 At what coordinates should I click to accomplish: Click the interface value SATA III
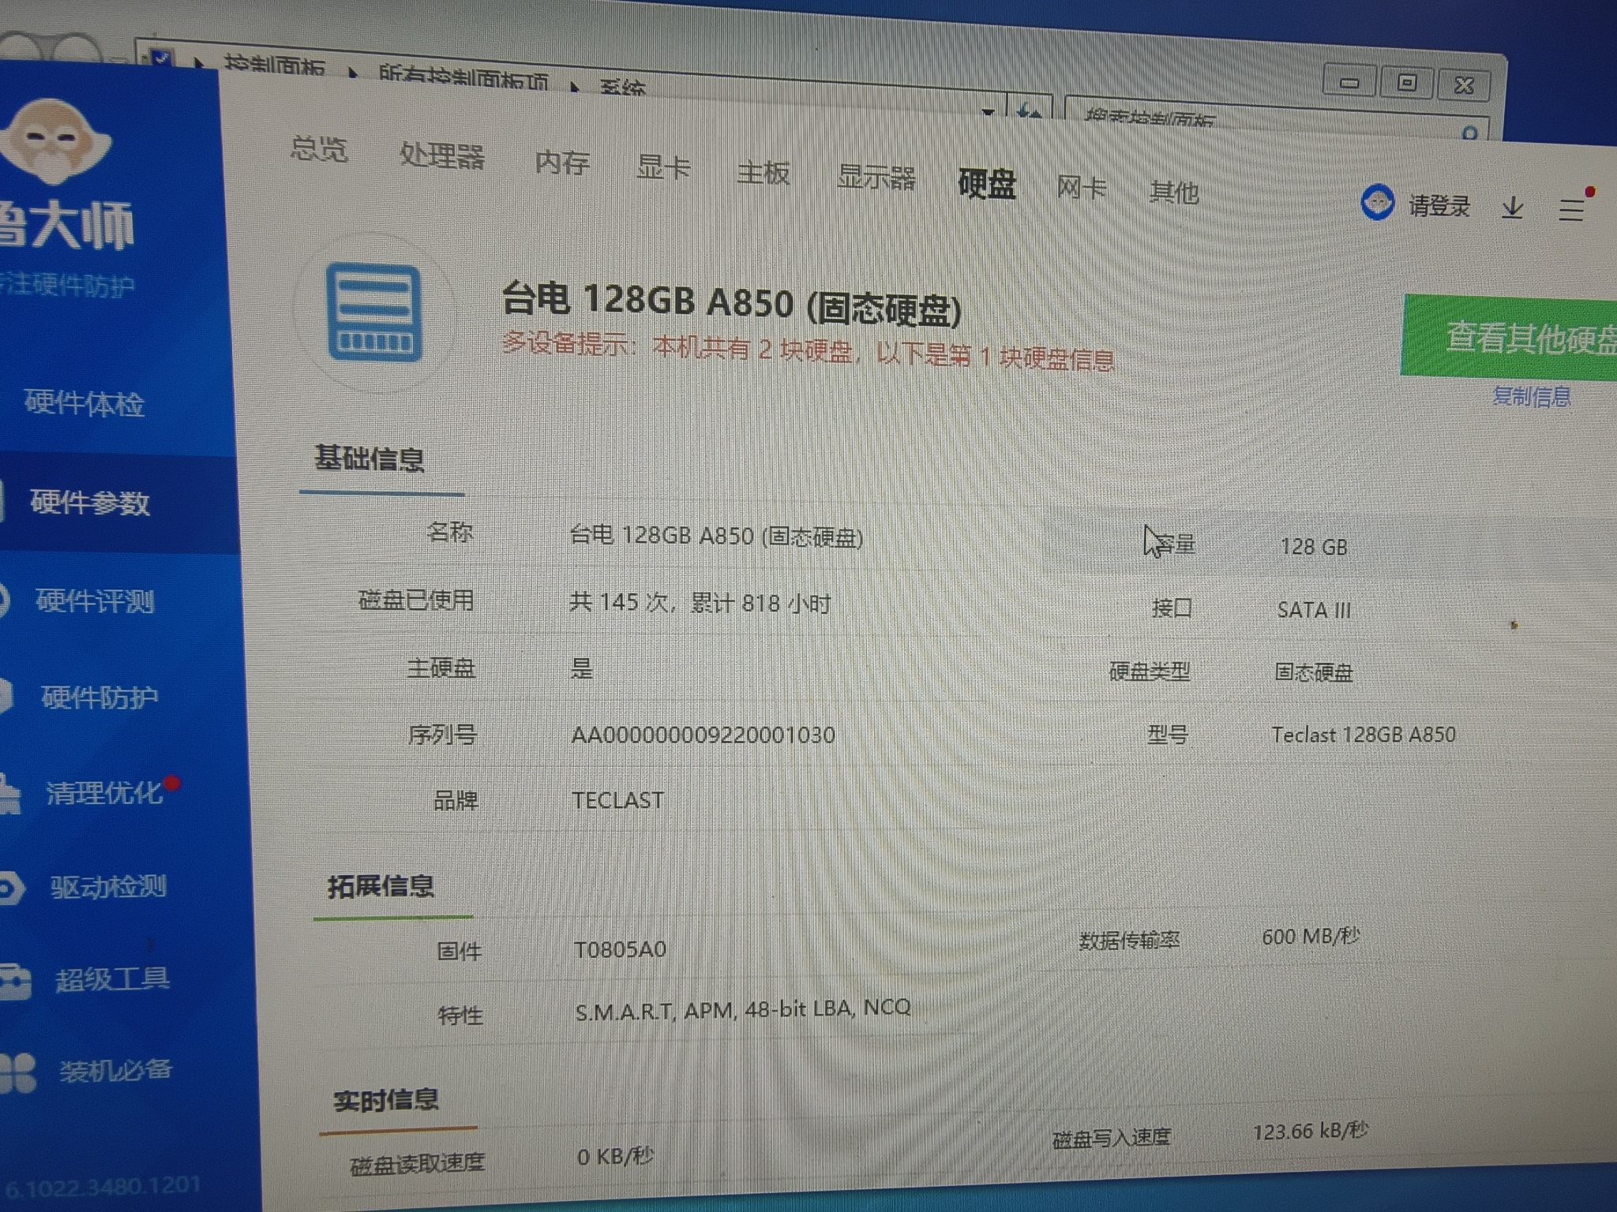(x=1314, y=610)
